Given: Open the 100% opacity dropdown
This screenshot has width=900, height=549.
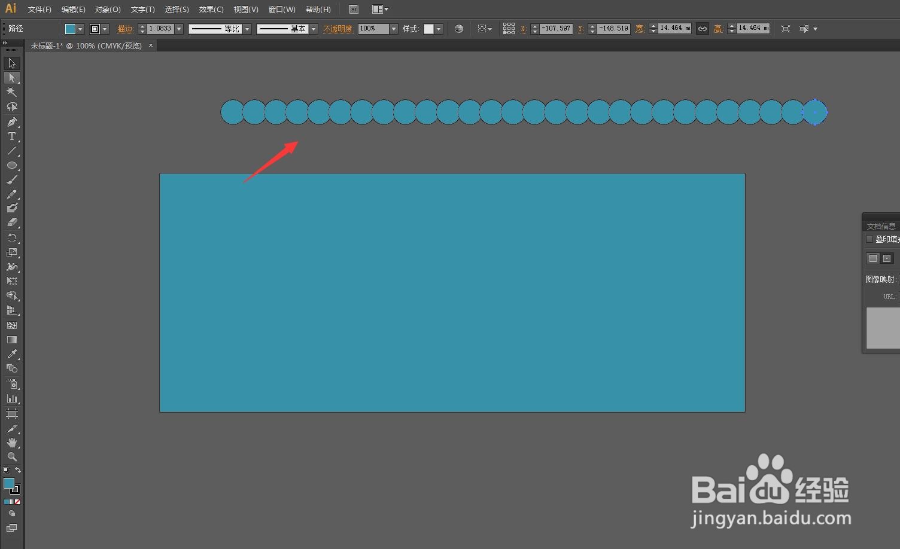Looking at the screenshot, I should (x=394, y=29).
